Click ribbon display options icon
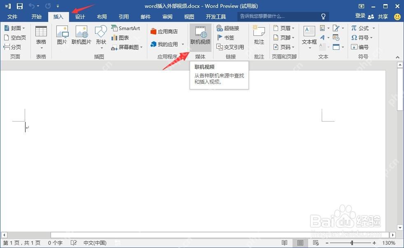The image size is (404, 248). click(361, 6)
